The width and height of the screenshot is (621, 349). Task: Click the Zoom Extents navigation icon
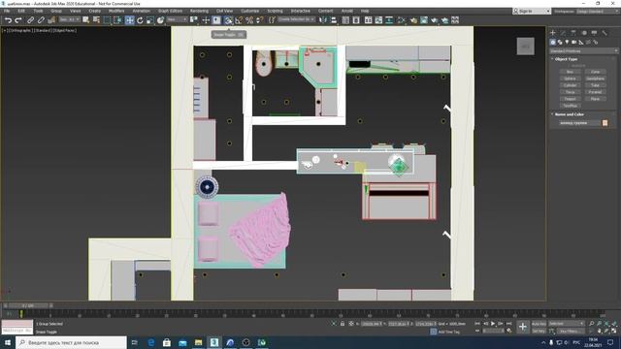(x=606, y=324)
